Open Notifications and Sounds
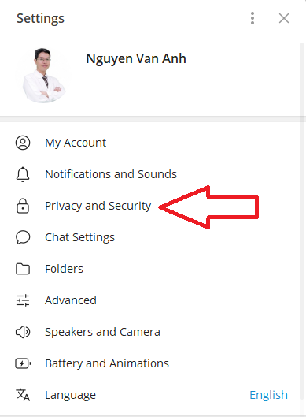The image size is (306, 417). coord(151,174)
